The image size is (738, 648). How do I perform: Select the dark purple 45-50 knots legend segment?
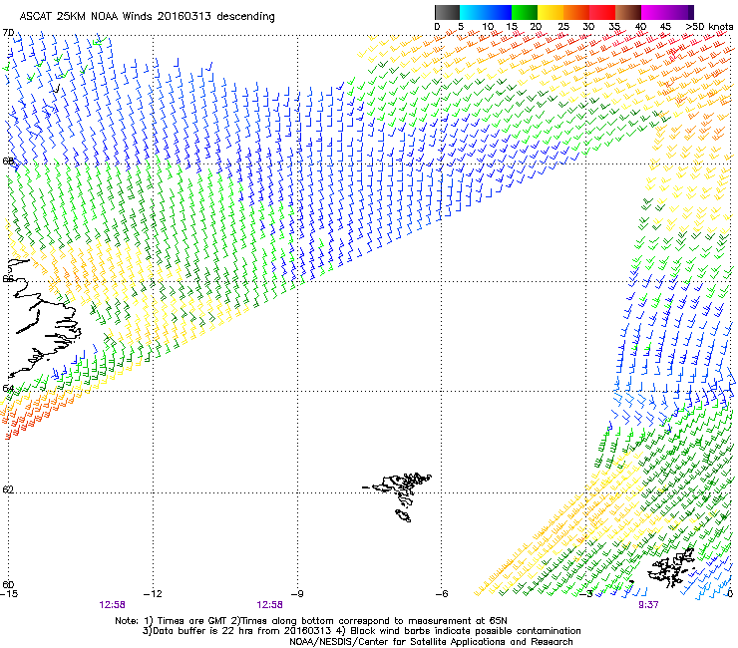pyautogui.click(x=680, y=12)
